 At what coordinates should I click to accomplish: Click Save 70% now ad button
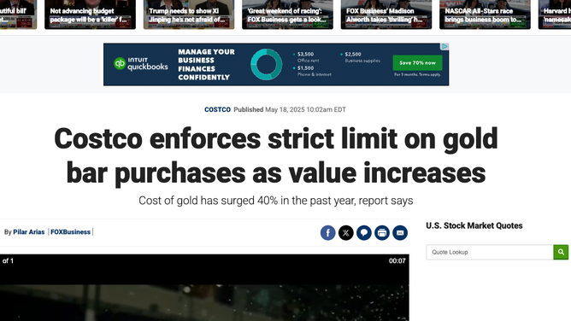click(x=417, y=63)
